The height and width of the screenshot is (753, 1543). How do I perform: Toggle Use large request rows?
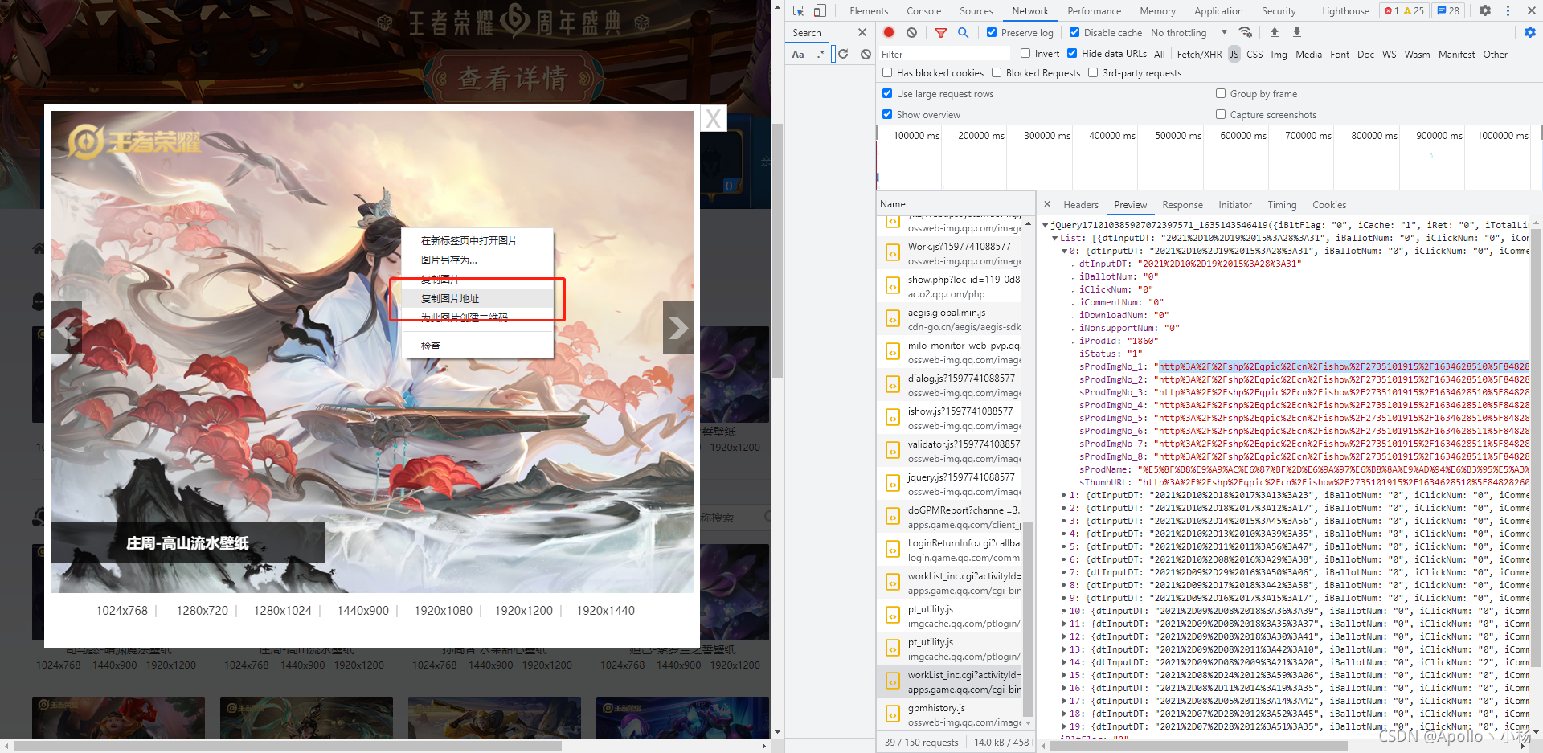coord(887,93)
